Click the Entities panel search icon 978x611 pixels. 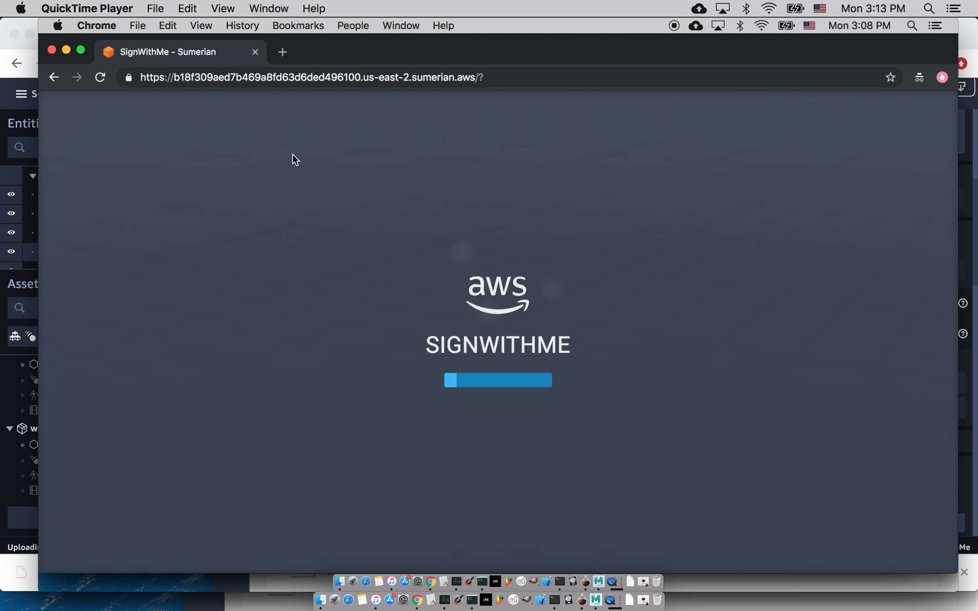(x=19, y=147)
